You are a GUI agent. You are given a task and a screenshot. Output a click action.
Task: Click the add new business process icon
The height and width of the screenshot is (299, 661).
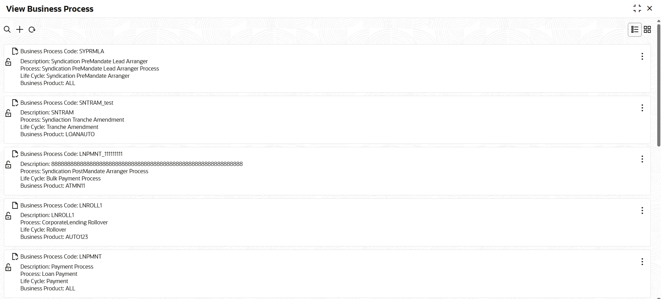tap(19, 29)
